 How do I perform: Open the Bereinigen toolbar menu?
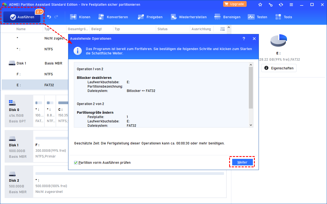tap(227, 17)
